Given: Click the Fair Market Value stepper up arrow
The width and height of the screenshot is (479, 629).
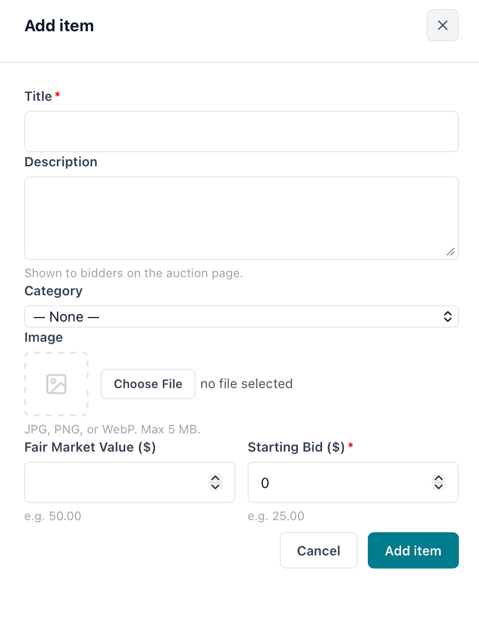Looking at the screenshot, I should tap(215, 479).
